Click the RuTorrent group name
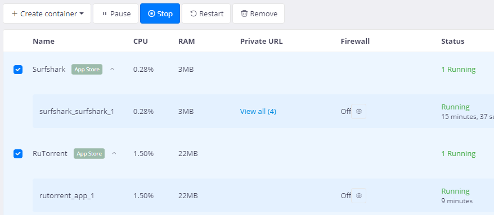The height and width of the screenshot is (215, 494). 50,154
